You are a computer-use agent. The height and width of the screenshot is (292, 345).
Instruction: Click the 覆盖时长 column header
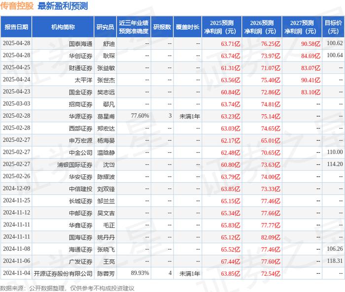click(187, 27)
